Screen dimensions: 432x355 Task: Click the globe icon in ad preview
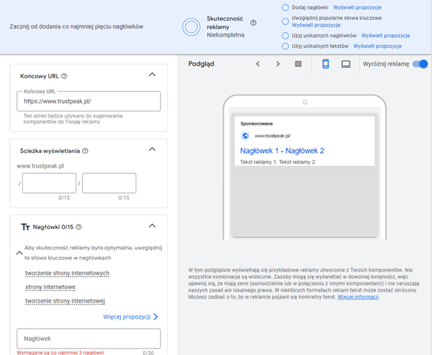pyautogui.click(x=245, y=135)
